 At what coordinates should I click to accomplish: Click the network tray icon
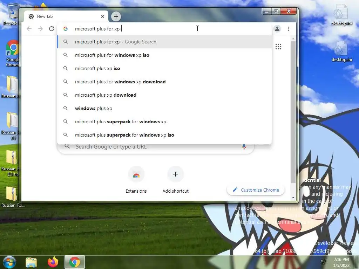pyautogui.click(x=324, y=262)
